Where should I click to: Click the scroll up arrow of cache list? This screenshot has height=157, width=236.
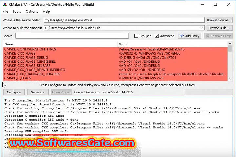[x=230, y=44]
